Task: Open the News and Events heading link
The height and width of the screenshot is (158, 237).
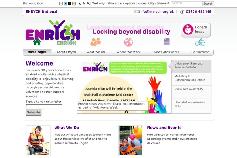Action: (x=164, y=128)
